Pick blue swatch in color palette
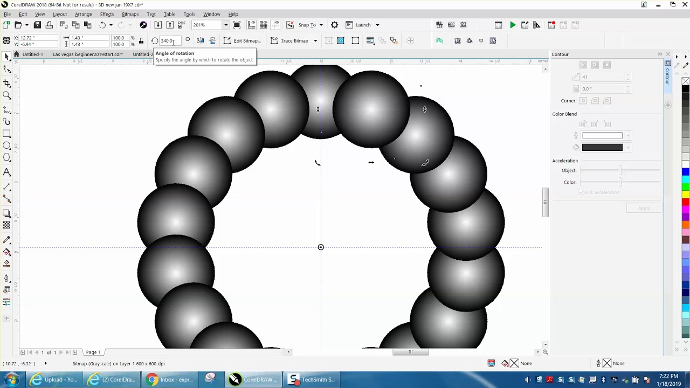This screenshot has width=690, height=388. point(686,172)
